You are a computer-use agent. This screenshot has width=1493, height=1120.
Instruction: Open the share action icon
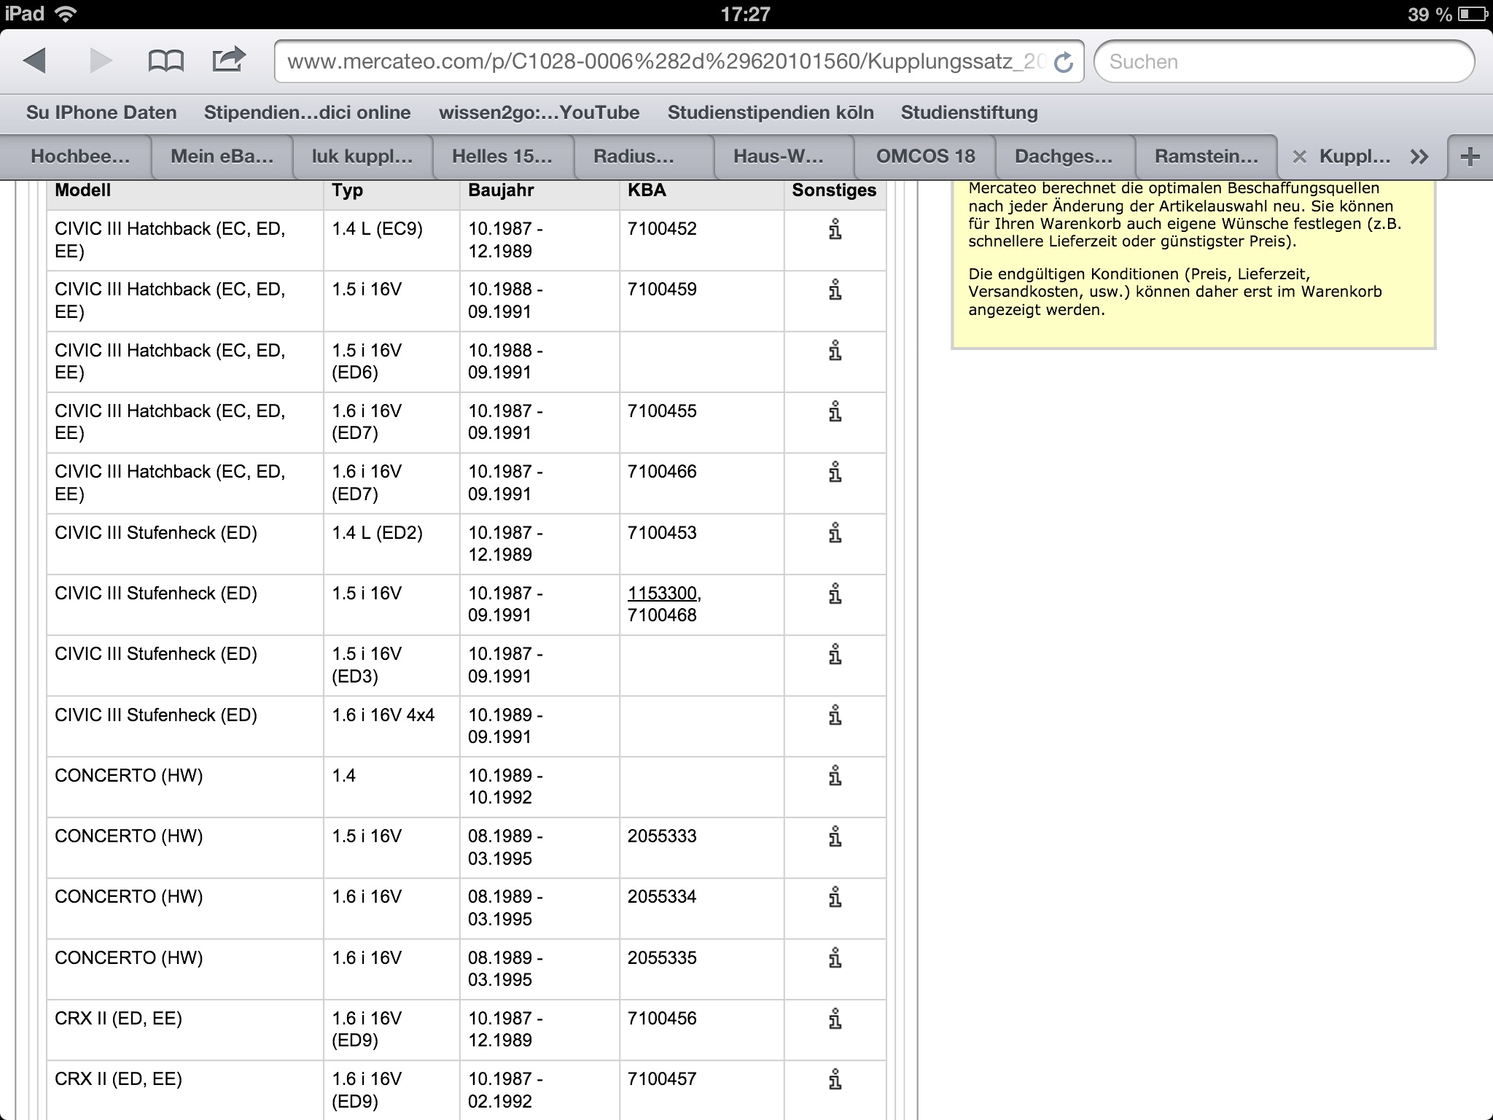tap(228, 60)
